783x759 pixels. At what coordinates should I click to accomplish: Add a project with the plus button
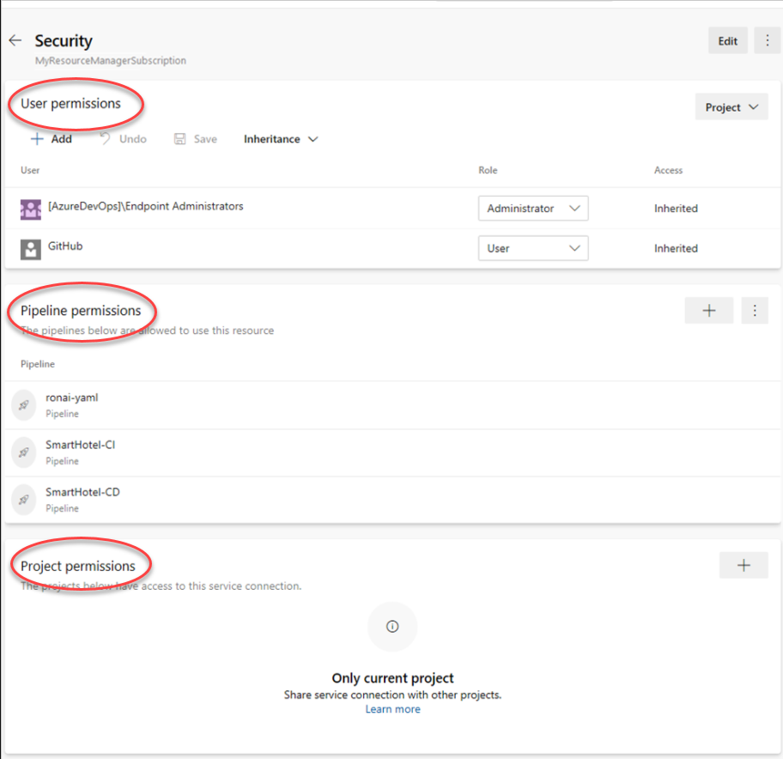pos(744,565)
